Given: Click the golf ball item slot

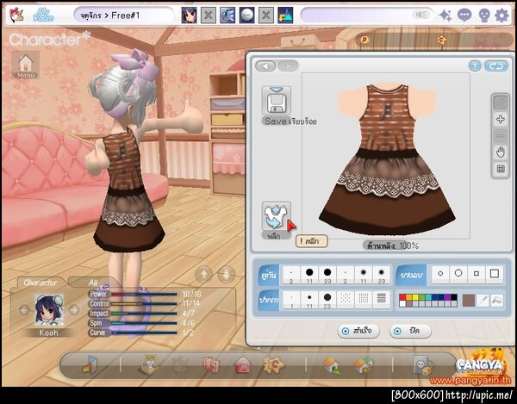Looking at the screenshot, I should 247,16.
